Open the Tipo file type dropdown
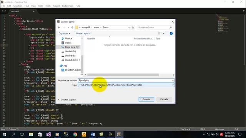 (126, 85)
